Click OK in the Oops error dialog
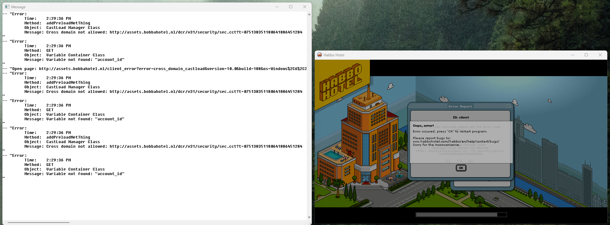The width and height of the screenshot is (610, 225). tap(461, 168)
